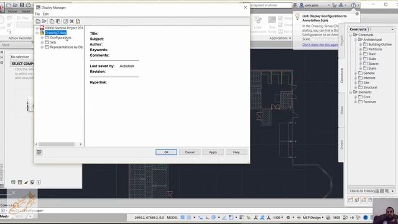
Task: Open the File menu in Display Manager
Action: [37, 14]
